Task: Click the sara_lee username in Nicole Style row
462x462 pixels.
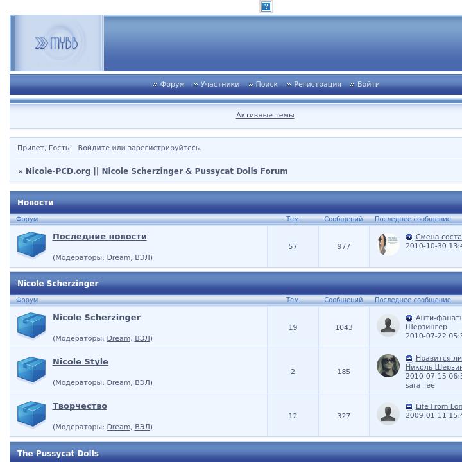Action: point(420,386)
